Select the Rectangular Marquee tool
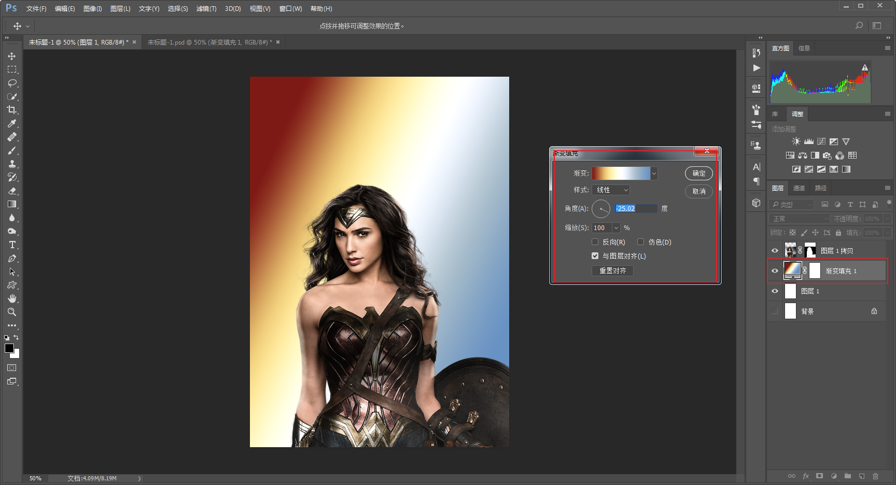This screenshot has height=485, width=896. (12, 69)
